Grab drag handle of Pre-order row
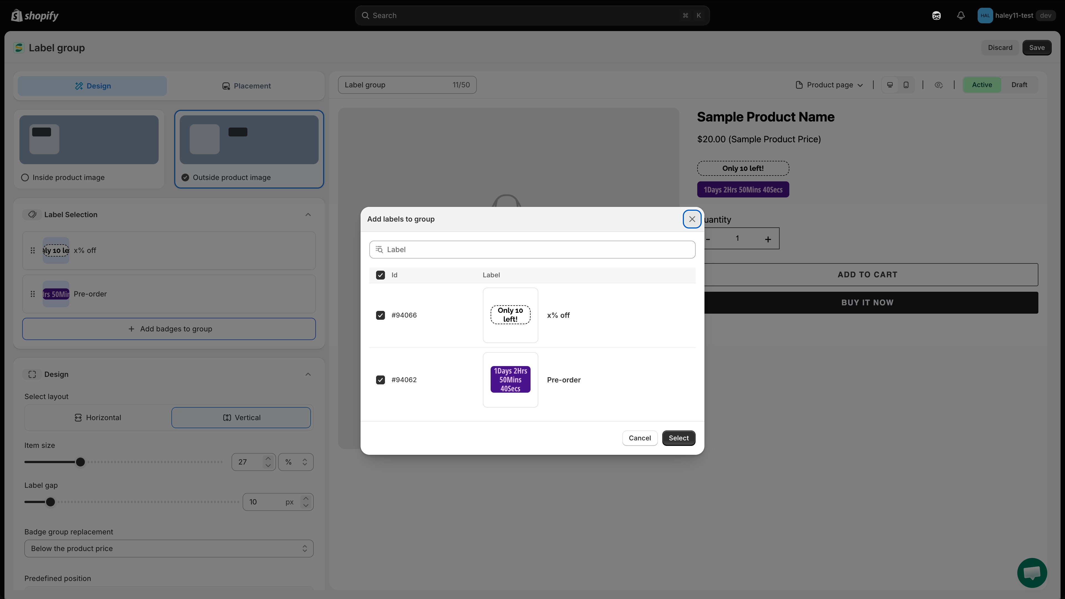The width and height of the screenshot is (1065, 599). tap(33, 294)
